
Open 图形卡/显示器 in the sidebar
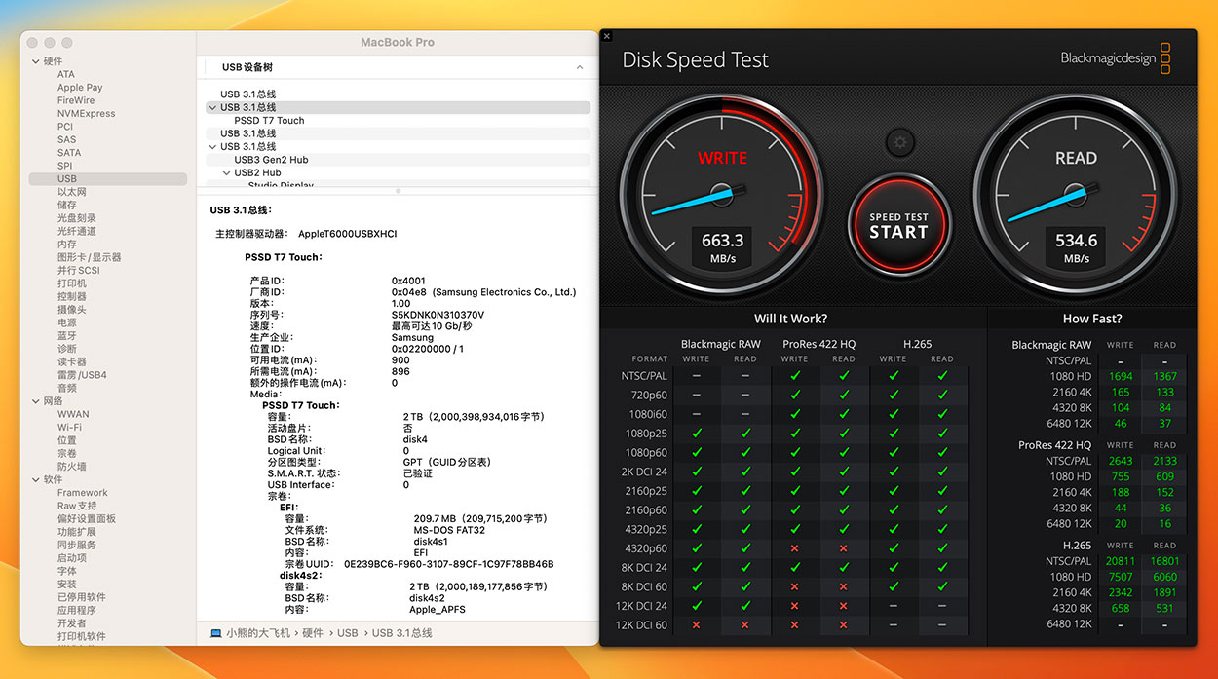pos(89,257)
